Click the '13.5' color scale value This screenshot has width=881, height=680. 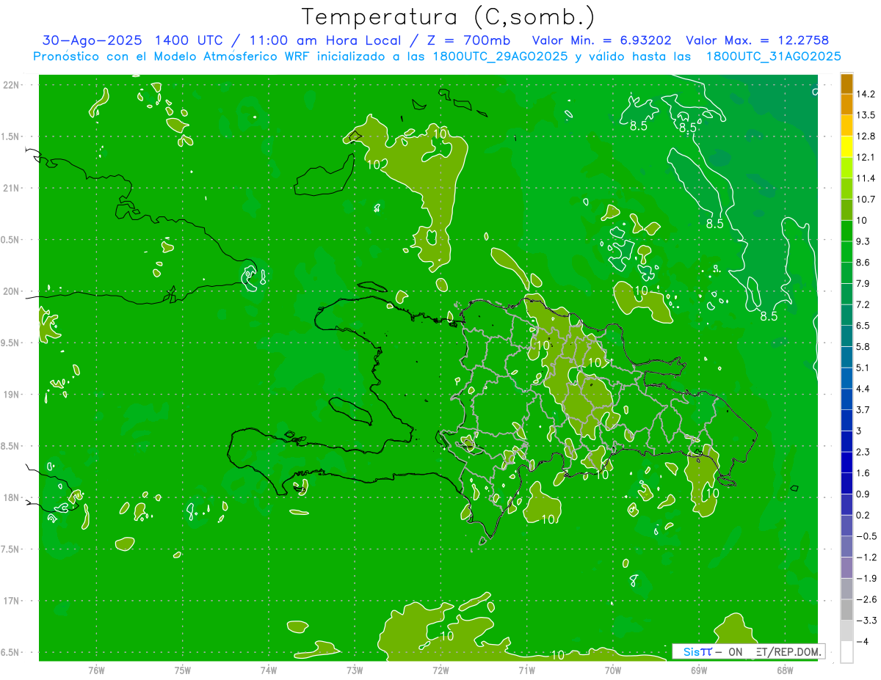(x=865, y=115)
